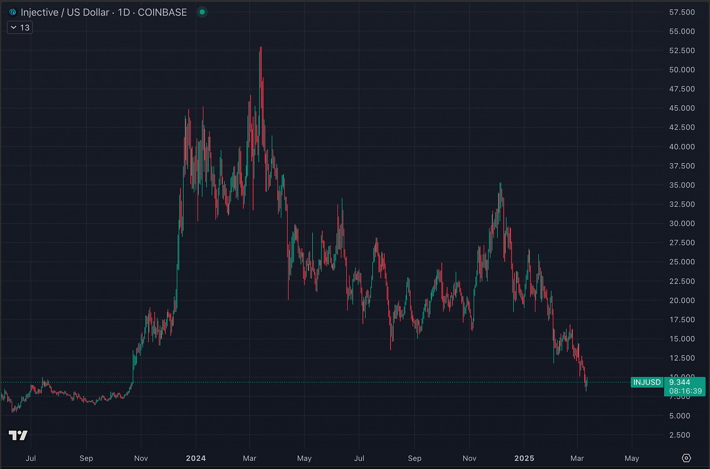Click the 5.000 price axis label
The height and width of the screenshot is (469, 710).
680,416
